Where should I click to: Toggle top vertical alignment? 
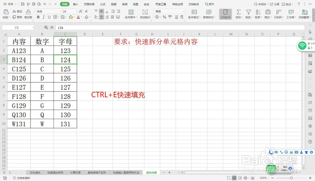[96, 11]
